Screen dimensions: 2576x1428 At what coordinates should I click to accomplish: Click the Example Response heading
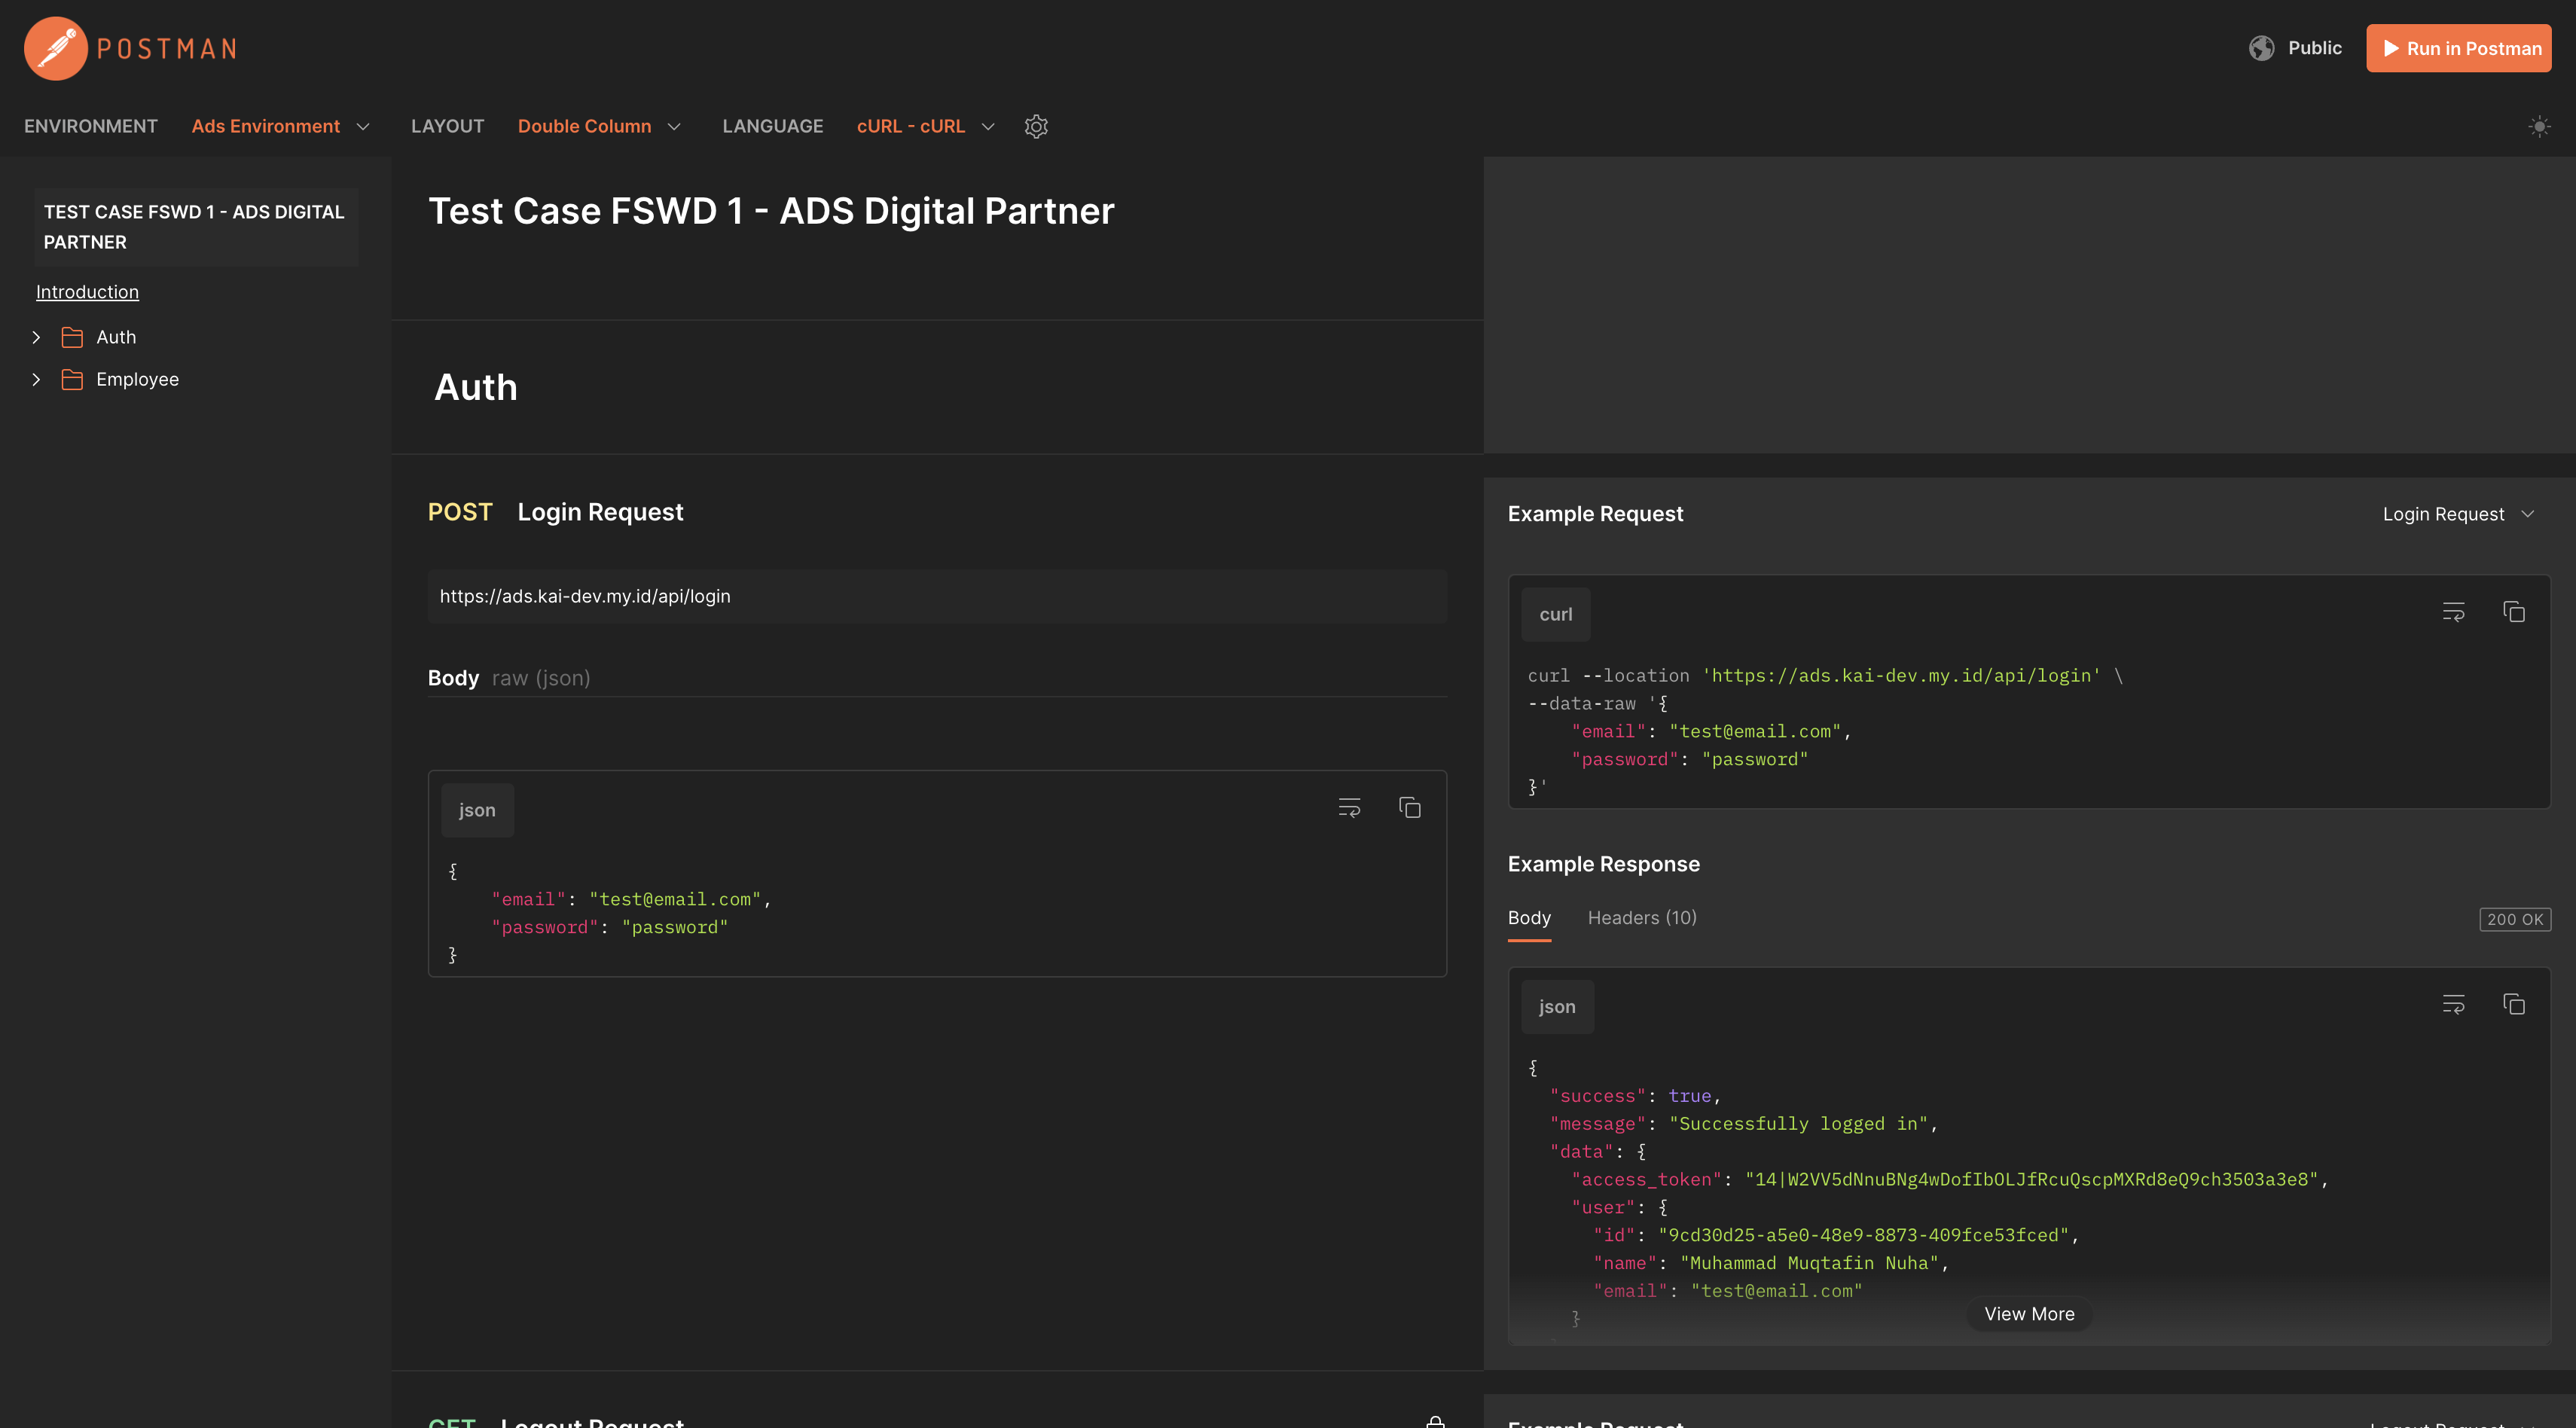coord(1603,864)
